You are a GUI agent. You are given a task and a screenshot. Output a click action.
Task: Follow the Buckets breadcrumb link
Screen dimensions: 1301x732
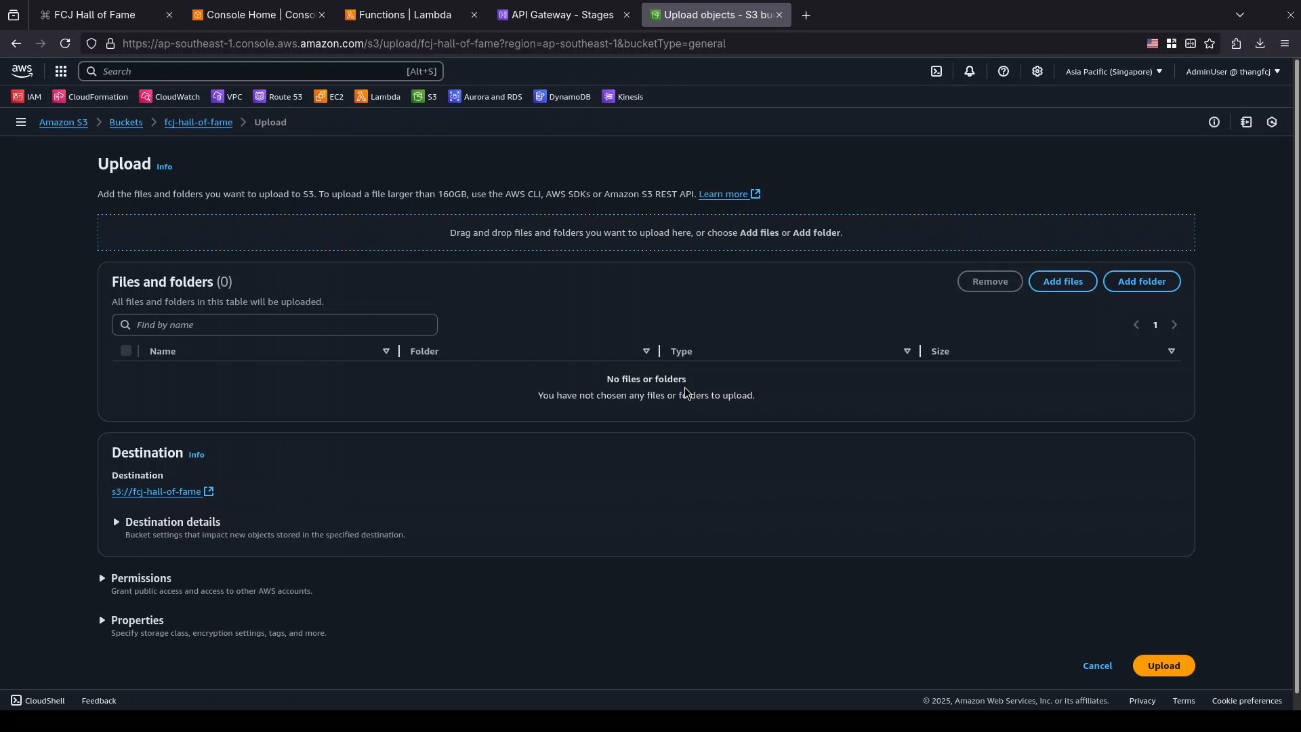point(126,123)
